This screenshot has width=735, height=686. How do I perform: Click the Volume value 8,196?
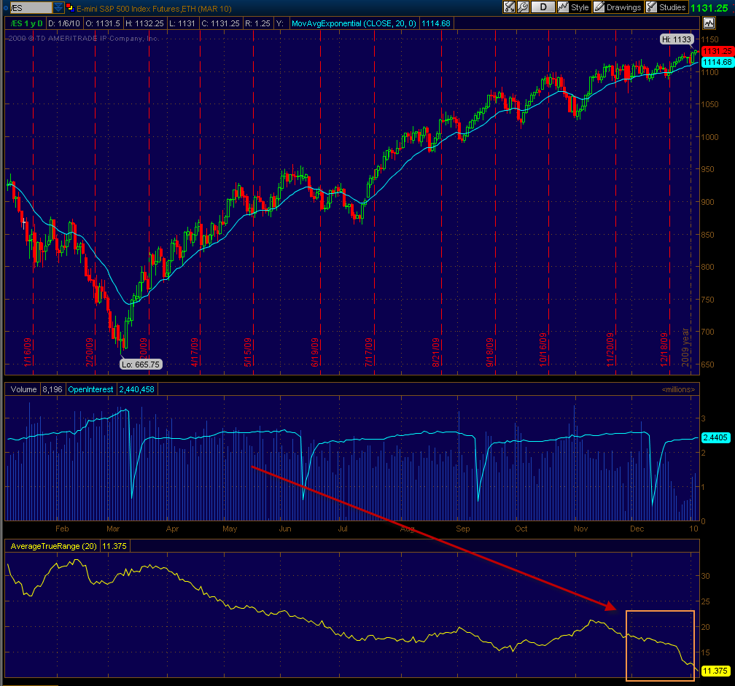(x=52, y=389)
